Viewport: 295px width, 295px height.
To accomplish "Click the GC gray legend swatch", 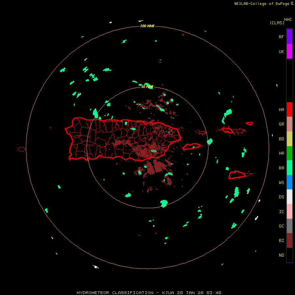I will pyautogui.click(x=289, y=226).
